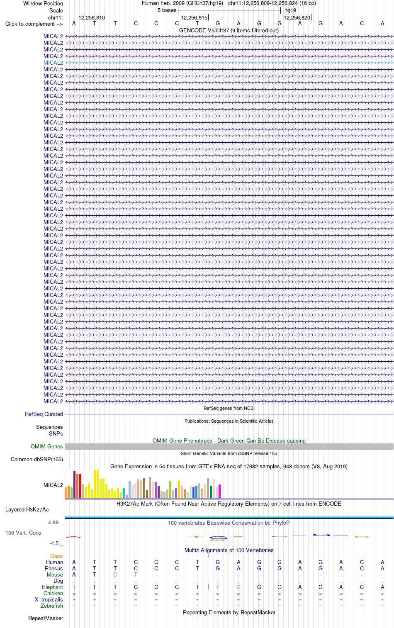394x628 pixels.
Task: Click the gray OMIM Genes item bar
Action: coord(229,446)
